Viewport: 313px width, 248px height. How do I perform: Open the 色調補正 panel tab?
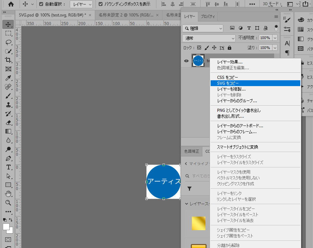click(192, 151)
